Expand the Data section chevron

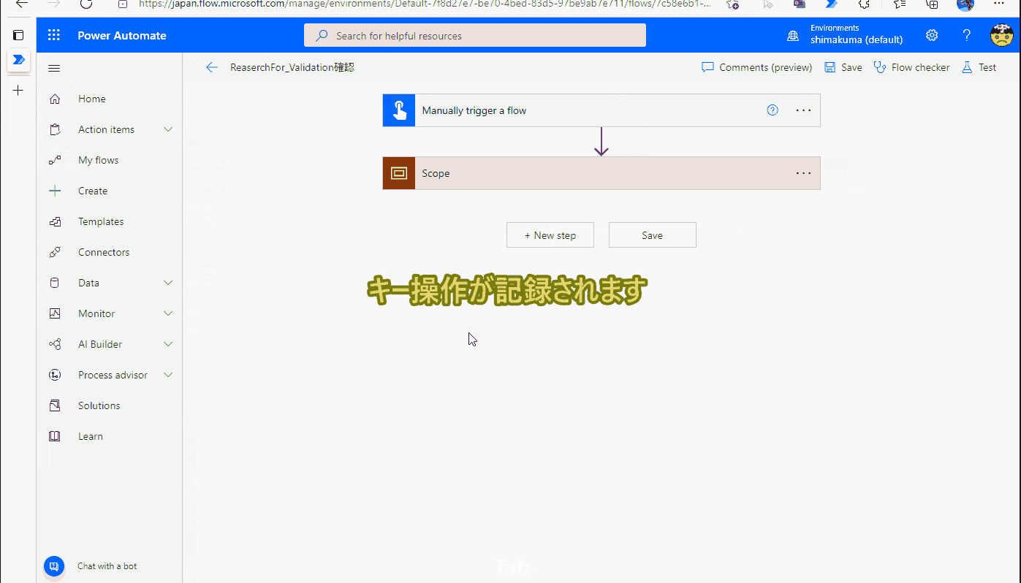[x=168, y=283]
